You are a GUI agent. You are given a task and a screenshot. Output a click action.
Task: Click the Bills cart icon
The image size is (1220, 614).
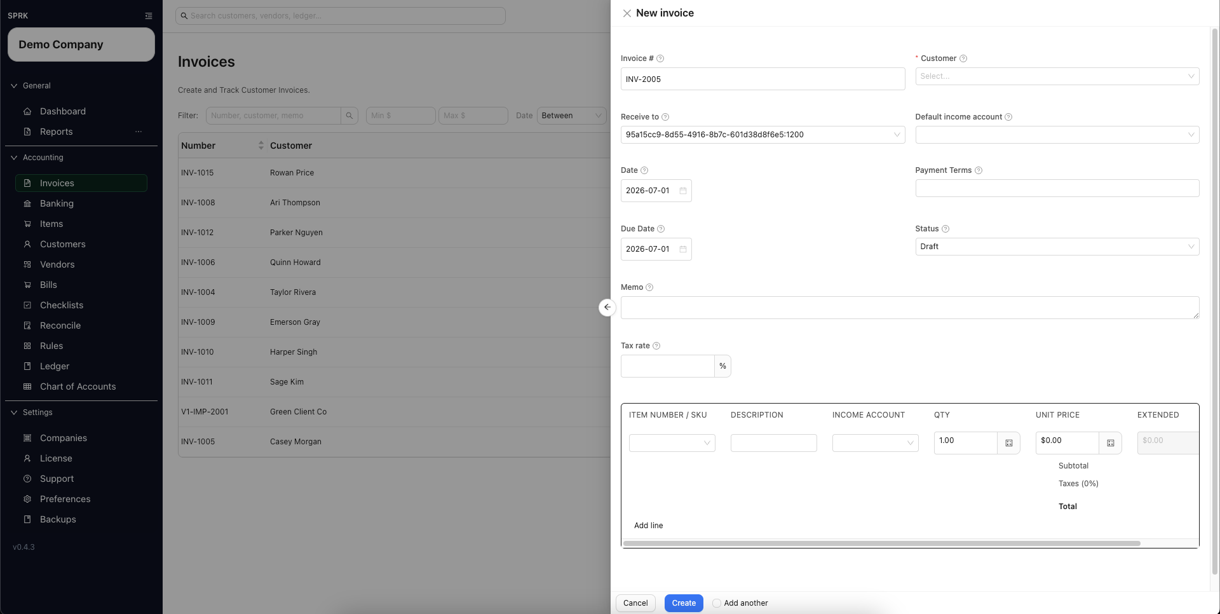27,285
